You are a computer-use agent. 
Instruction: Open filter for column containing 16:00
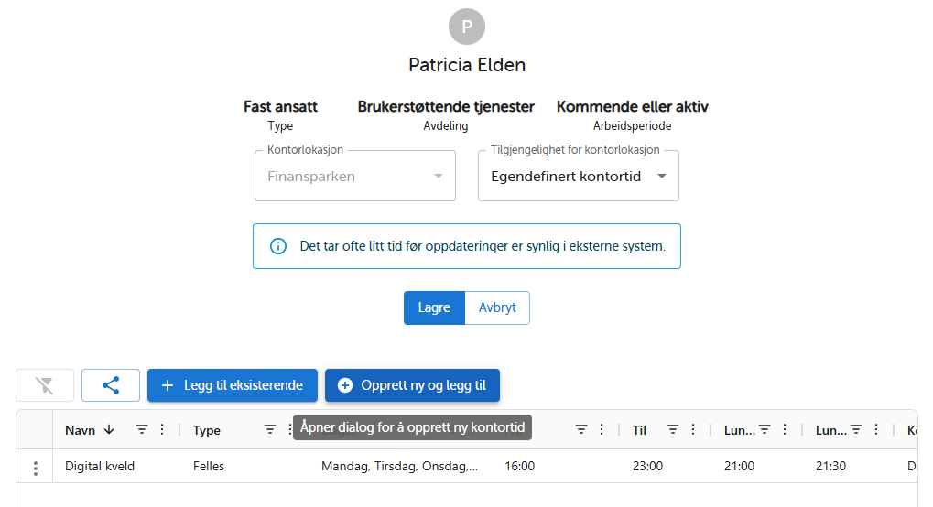pyautogui.click(x=581, y=429)
